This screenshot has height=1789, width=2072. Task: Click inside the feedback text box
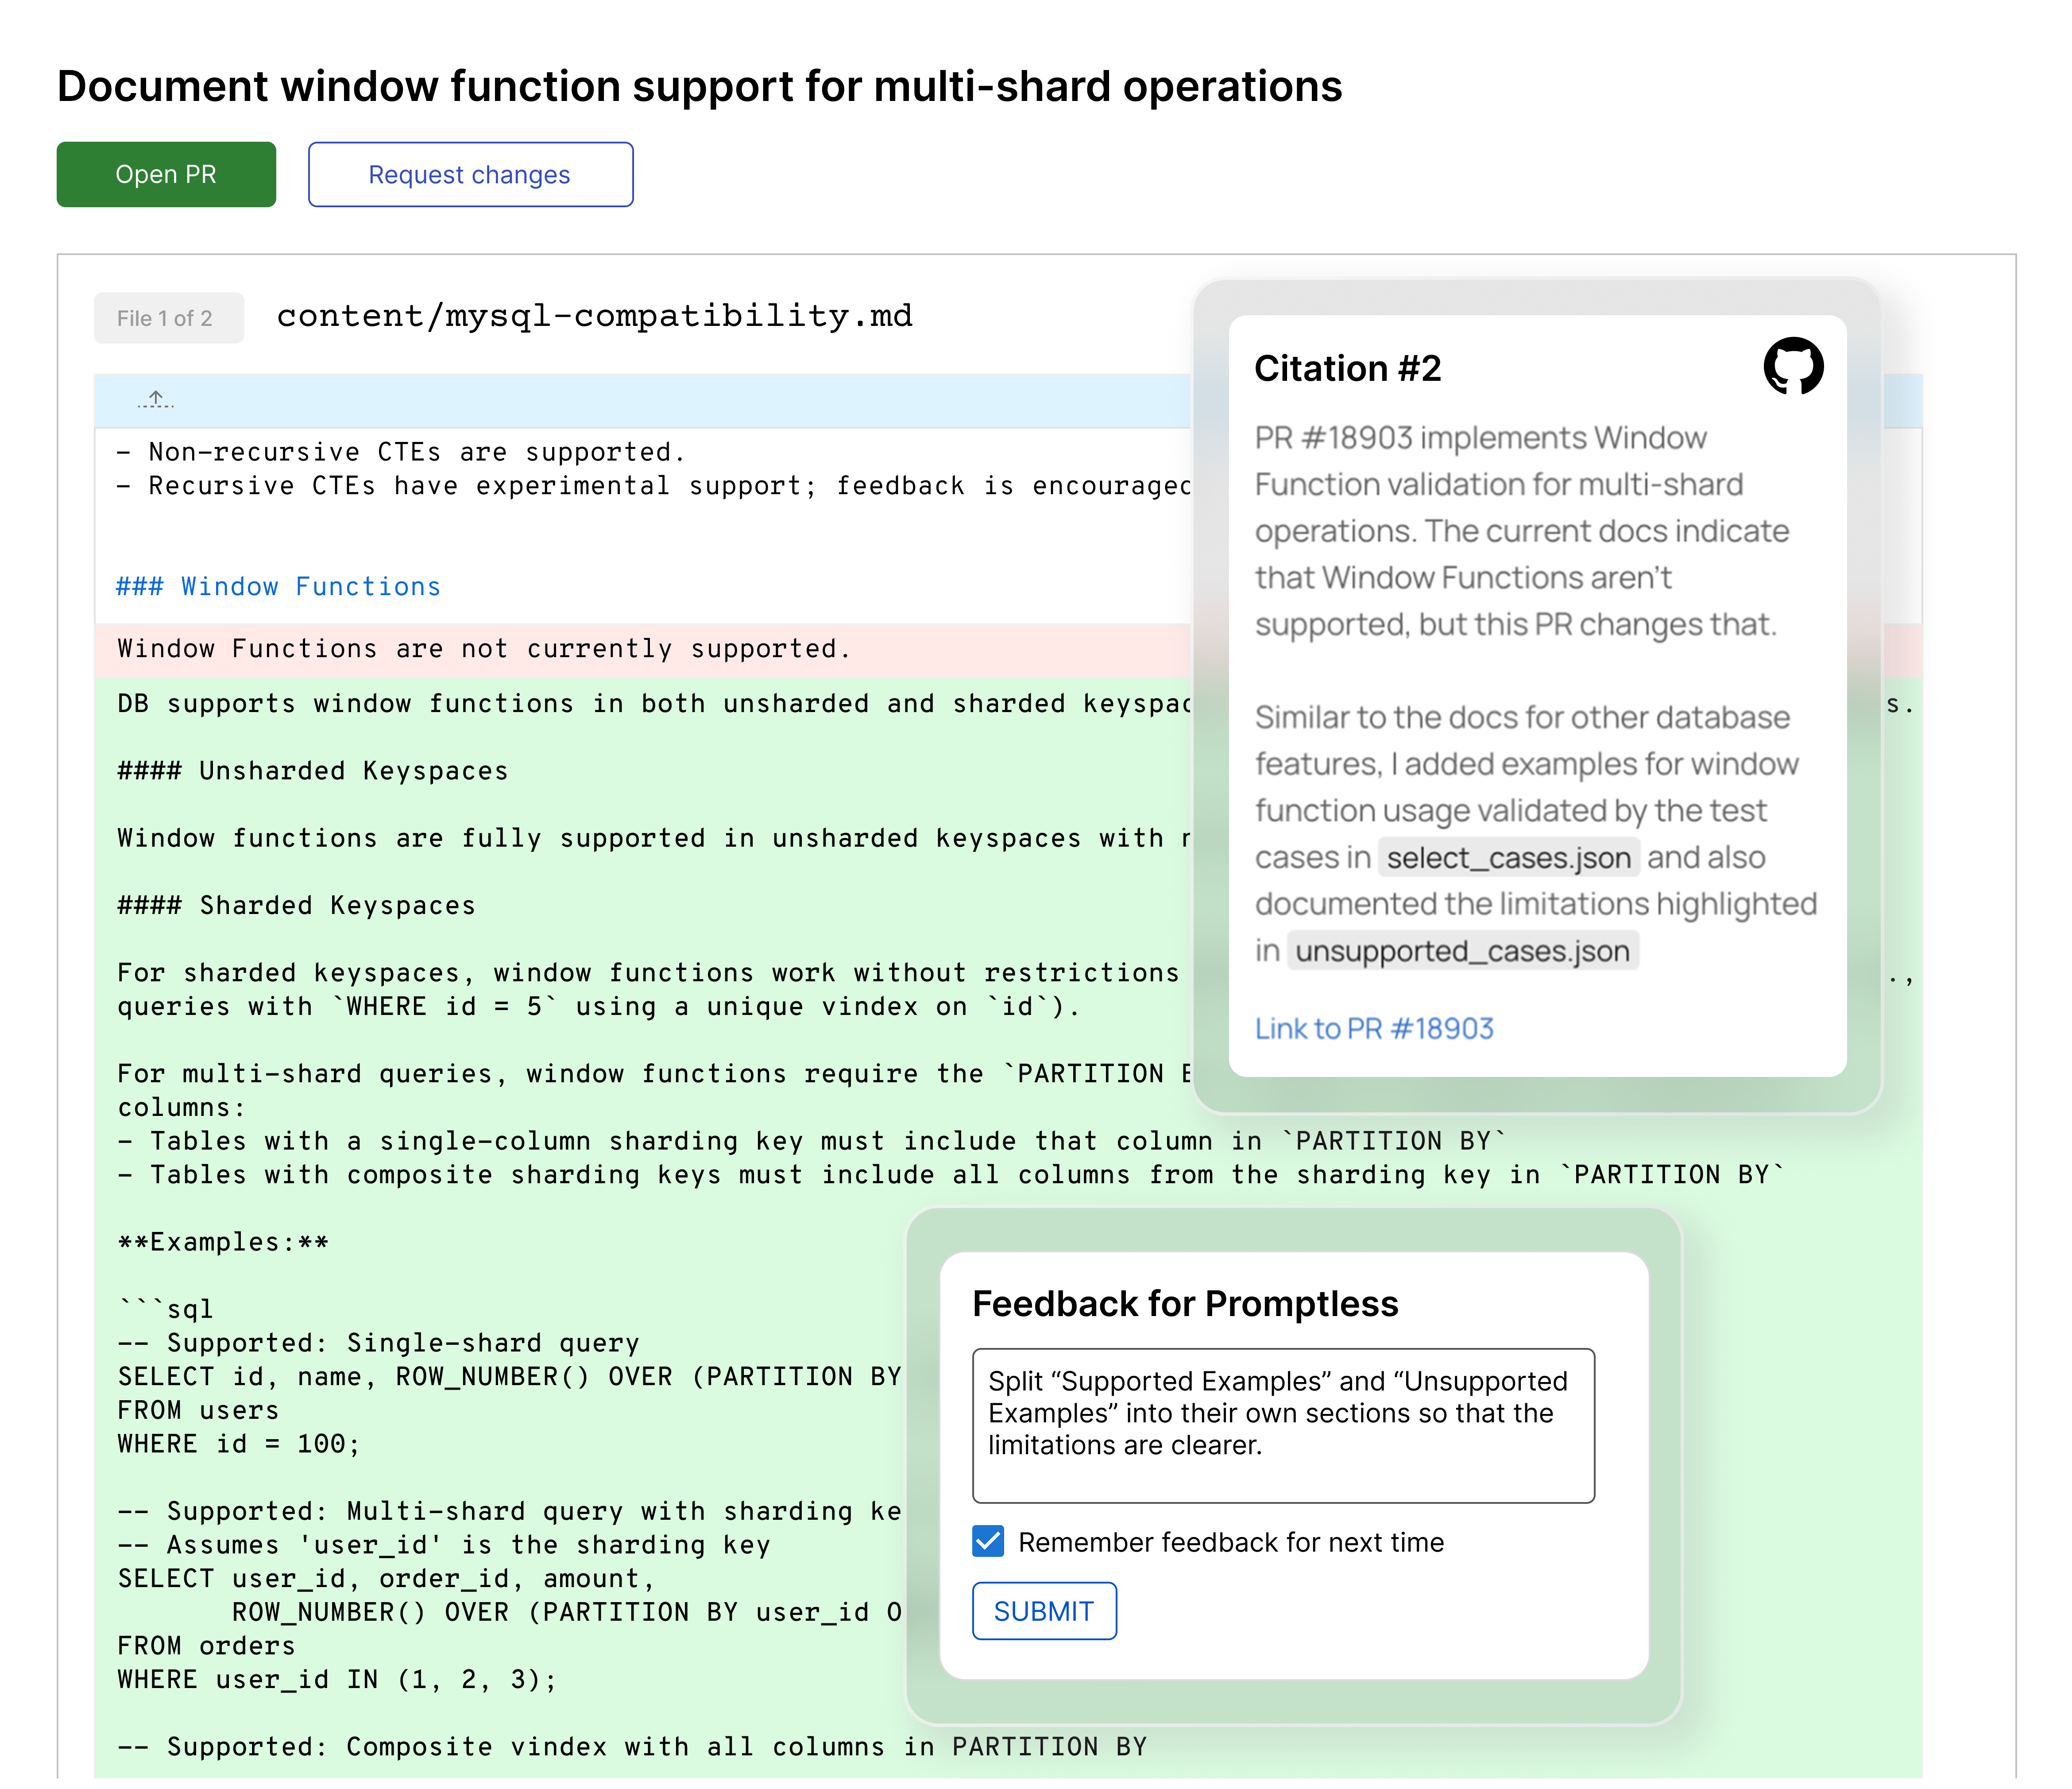pos(1283,1425)
